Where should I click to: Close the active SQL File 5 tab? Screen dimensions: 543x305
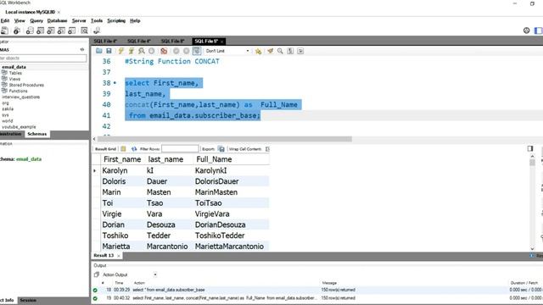[222, 42]
